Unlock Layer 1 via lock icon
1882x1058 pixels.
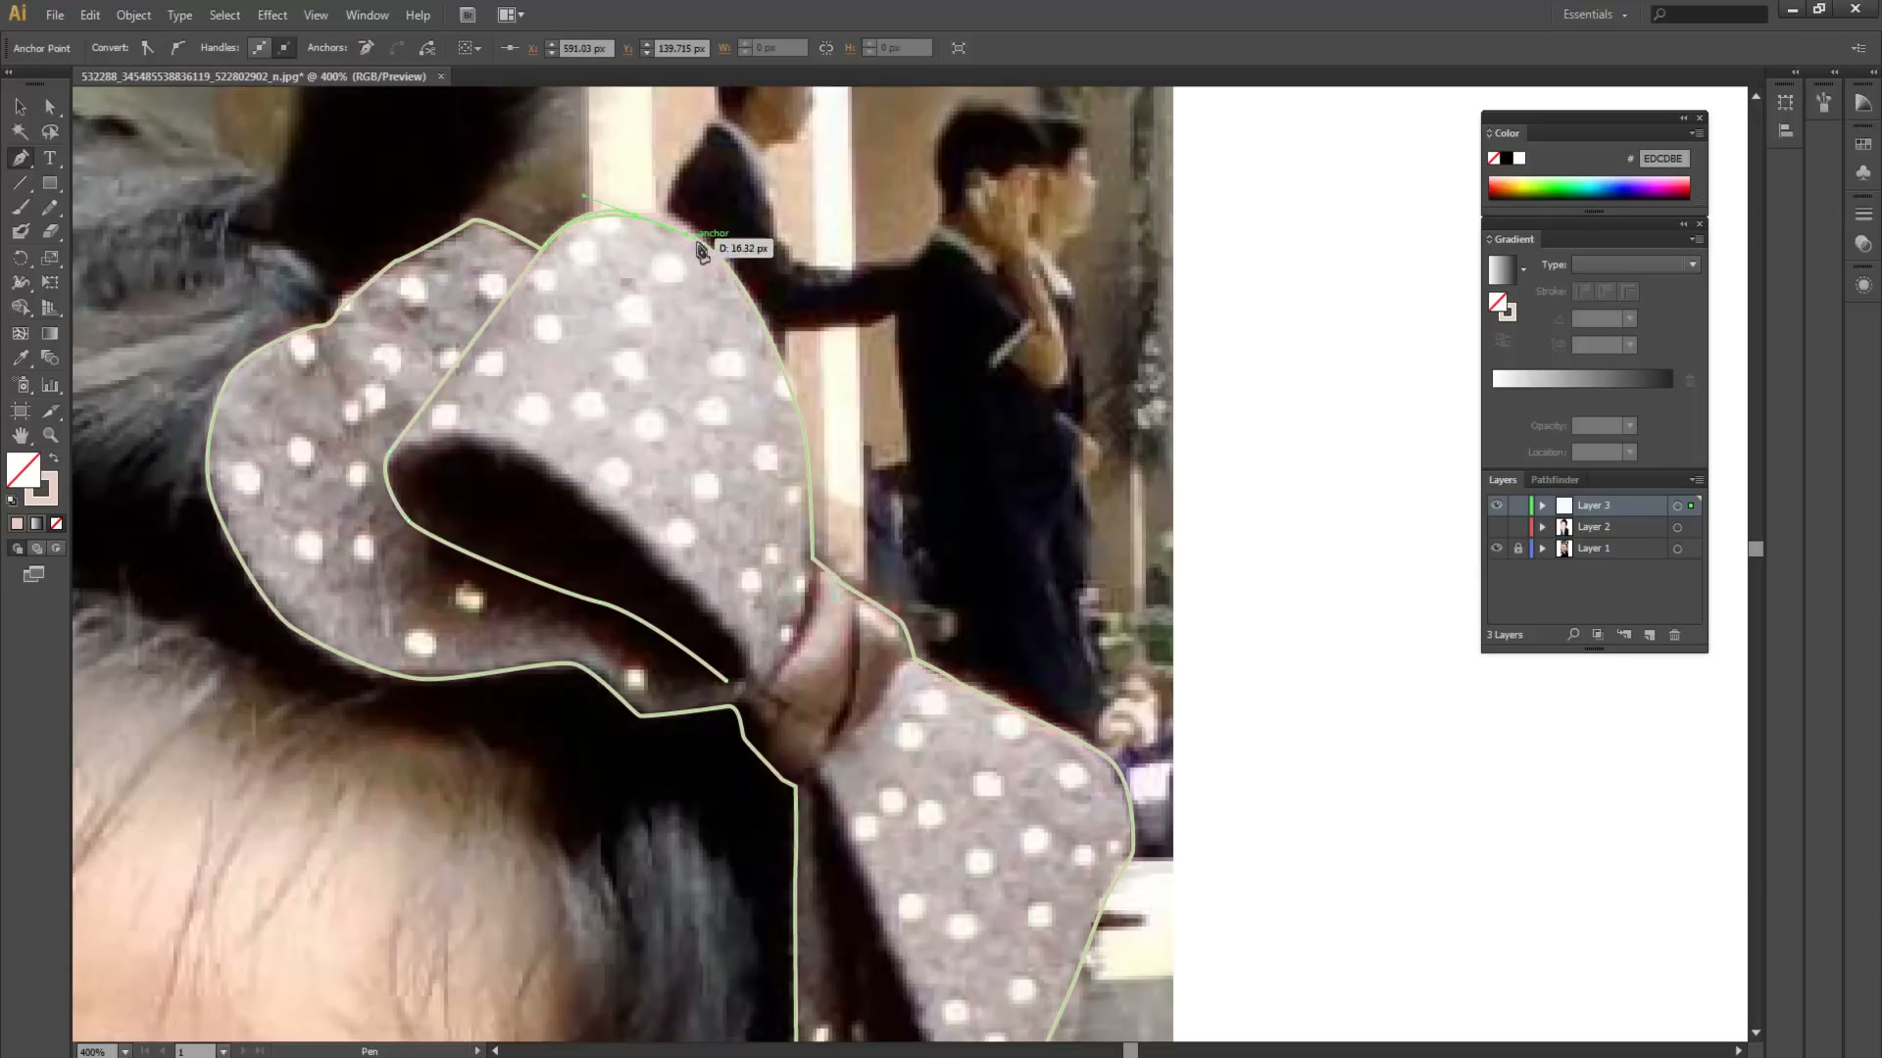pos(1518,549)
